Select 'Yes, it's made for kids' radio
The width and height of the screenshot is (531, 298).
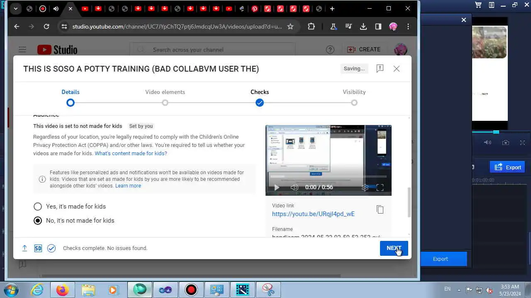38,207
